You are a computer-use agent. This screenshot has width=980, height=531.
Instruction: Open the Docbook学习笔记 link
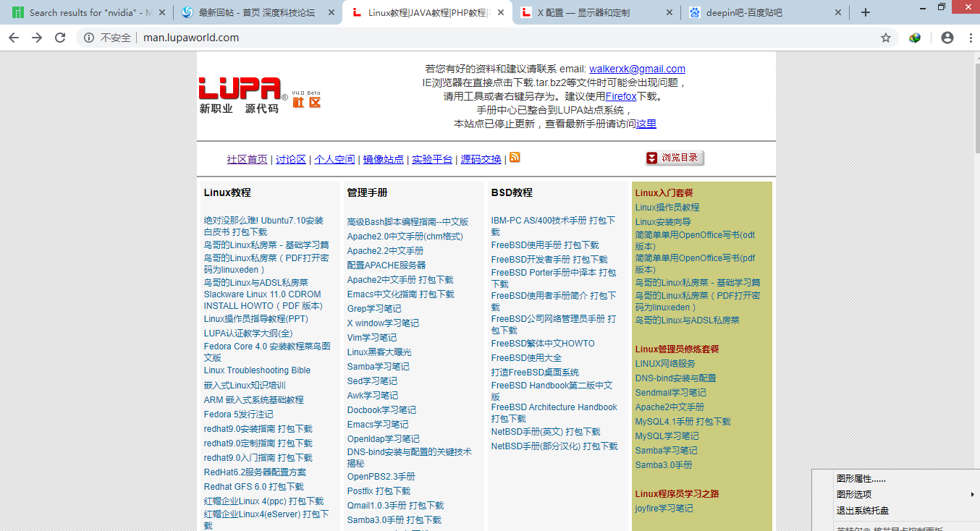381,410
